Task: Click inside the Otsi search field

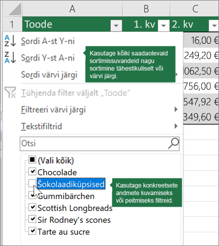Action: [x=94, y=144]
